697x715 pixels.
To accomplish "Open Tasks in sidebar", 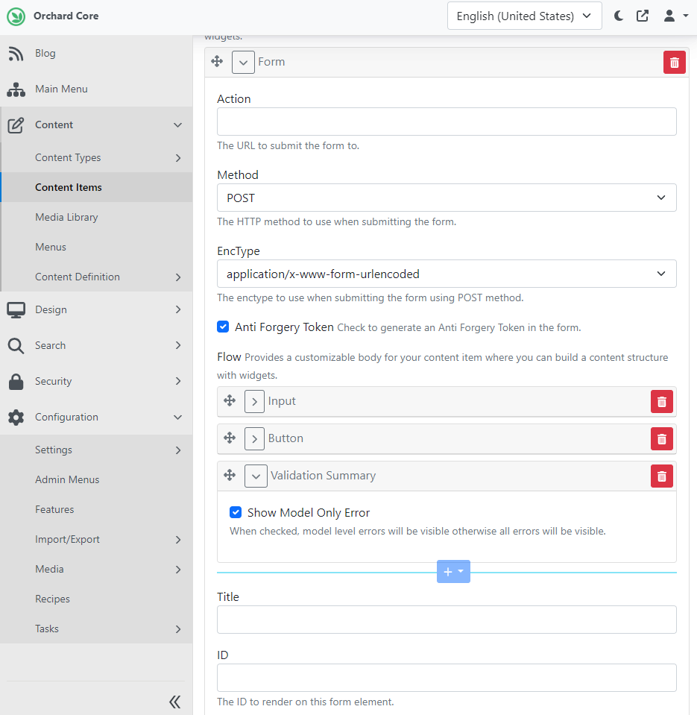I will coord(96,629).
